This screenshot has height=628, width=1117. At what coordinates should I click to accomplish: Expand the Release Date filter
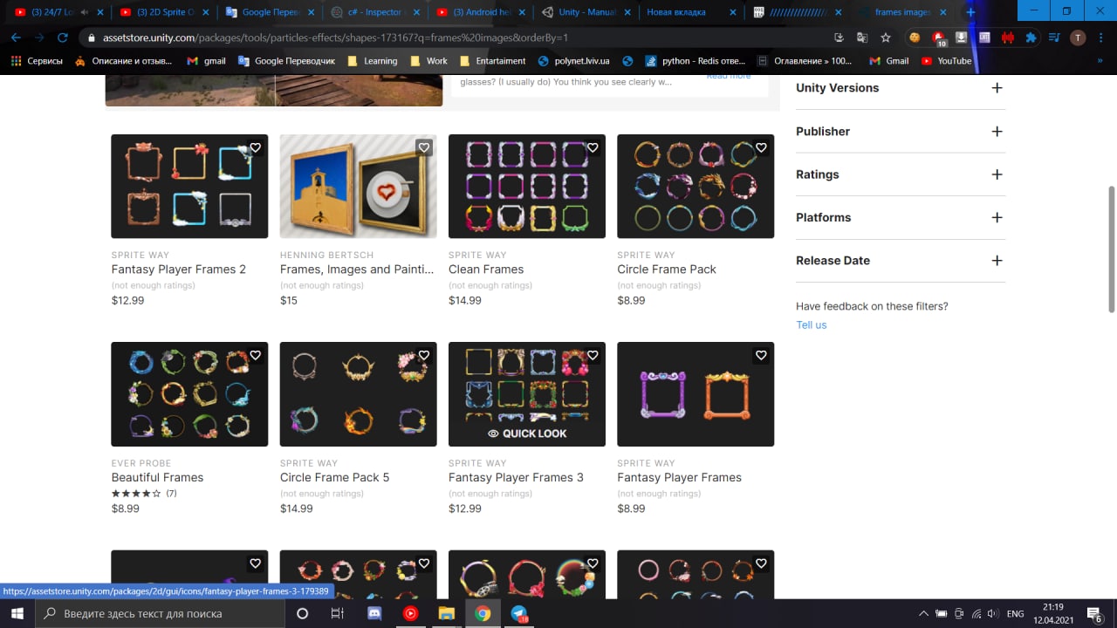point(997,261)
